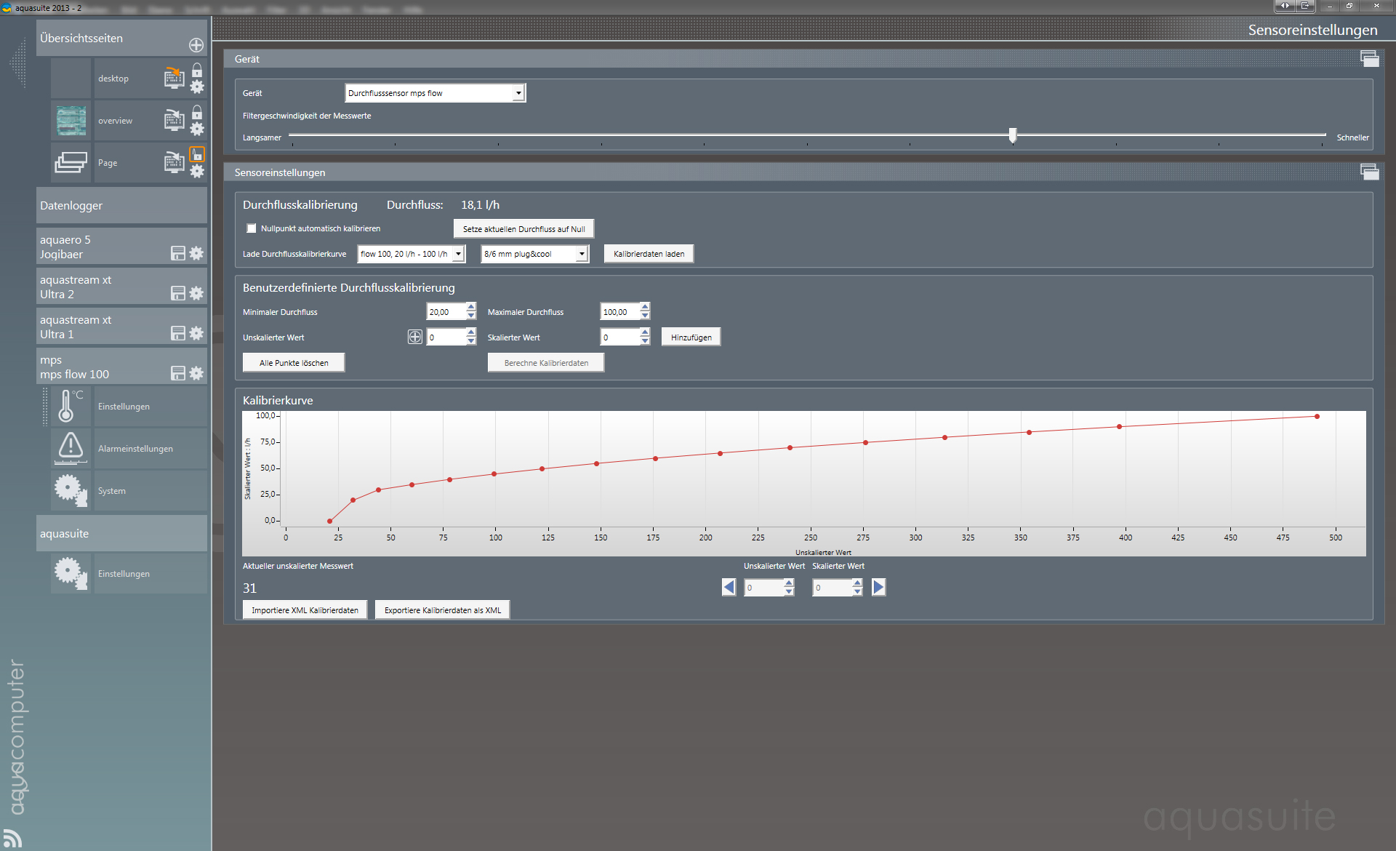The height and width of the screenshot is (851, 1396).
Task: Select the mps System menu item
Action: point(112,491)
